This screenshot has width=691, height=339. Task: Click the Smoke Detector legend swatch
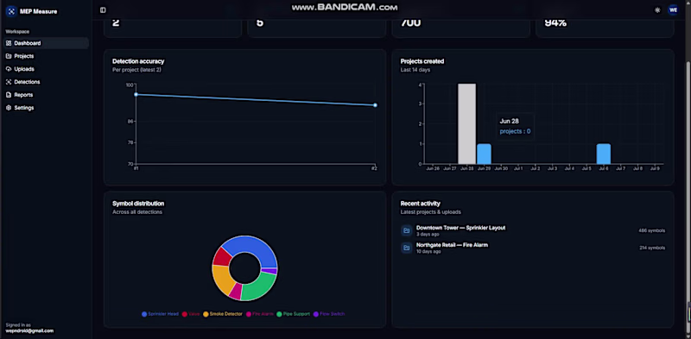206,314
